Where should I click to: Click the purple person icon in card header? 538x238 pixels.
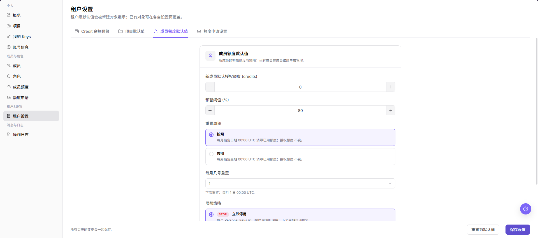[210, 56]
